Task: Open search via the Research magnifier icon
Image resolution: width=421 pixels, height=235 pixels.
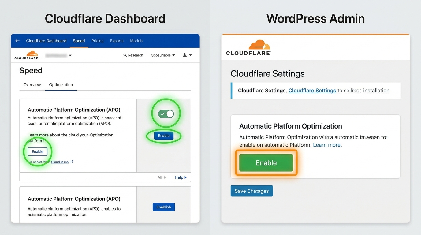Action: (125, 55)
